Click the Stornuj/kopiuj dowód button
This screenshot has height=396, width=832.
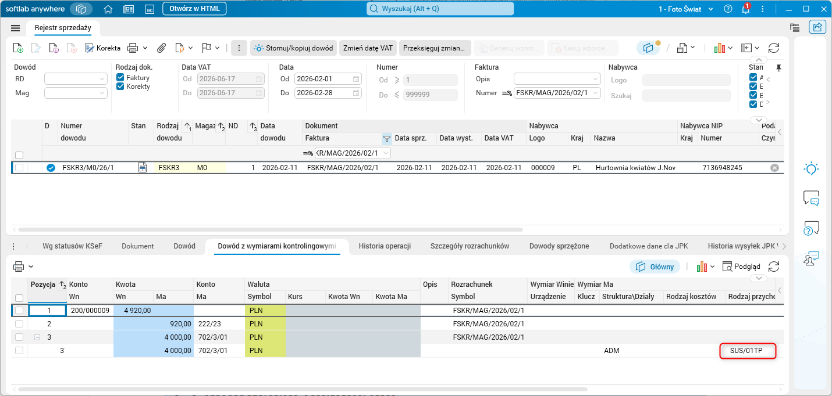click(x=293, y=48)
